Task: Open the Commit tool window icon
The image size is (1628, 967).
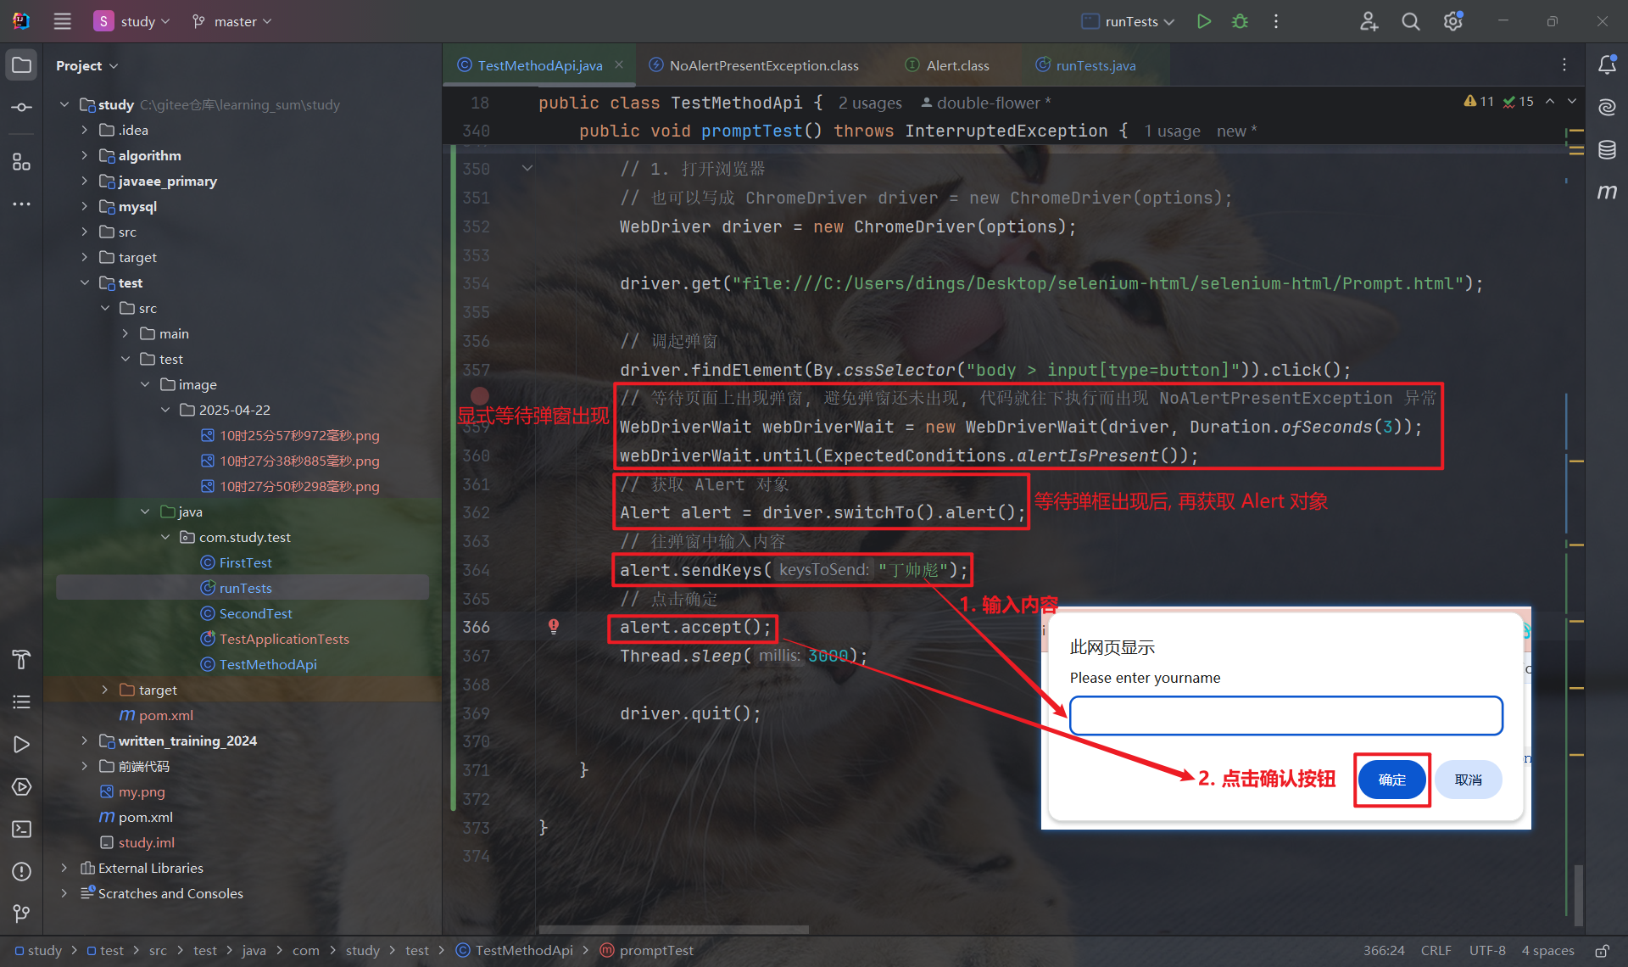Action: pos(22,108)
